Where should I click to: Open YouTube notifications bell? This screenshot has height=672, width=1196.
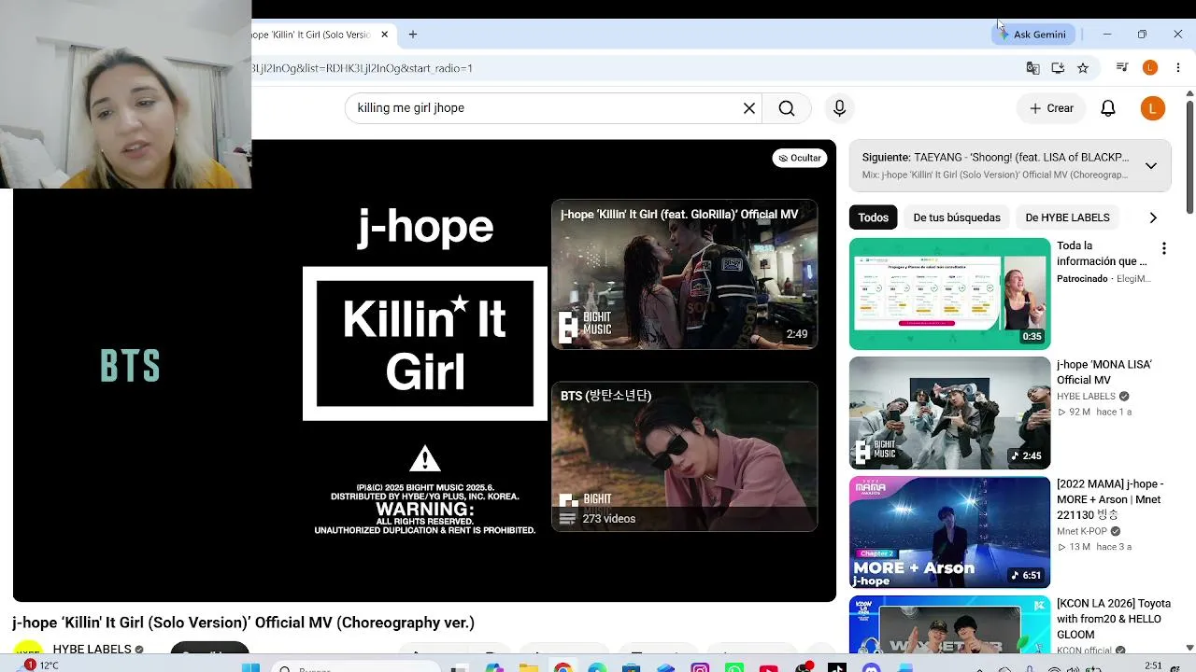pos(1108,108)
